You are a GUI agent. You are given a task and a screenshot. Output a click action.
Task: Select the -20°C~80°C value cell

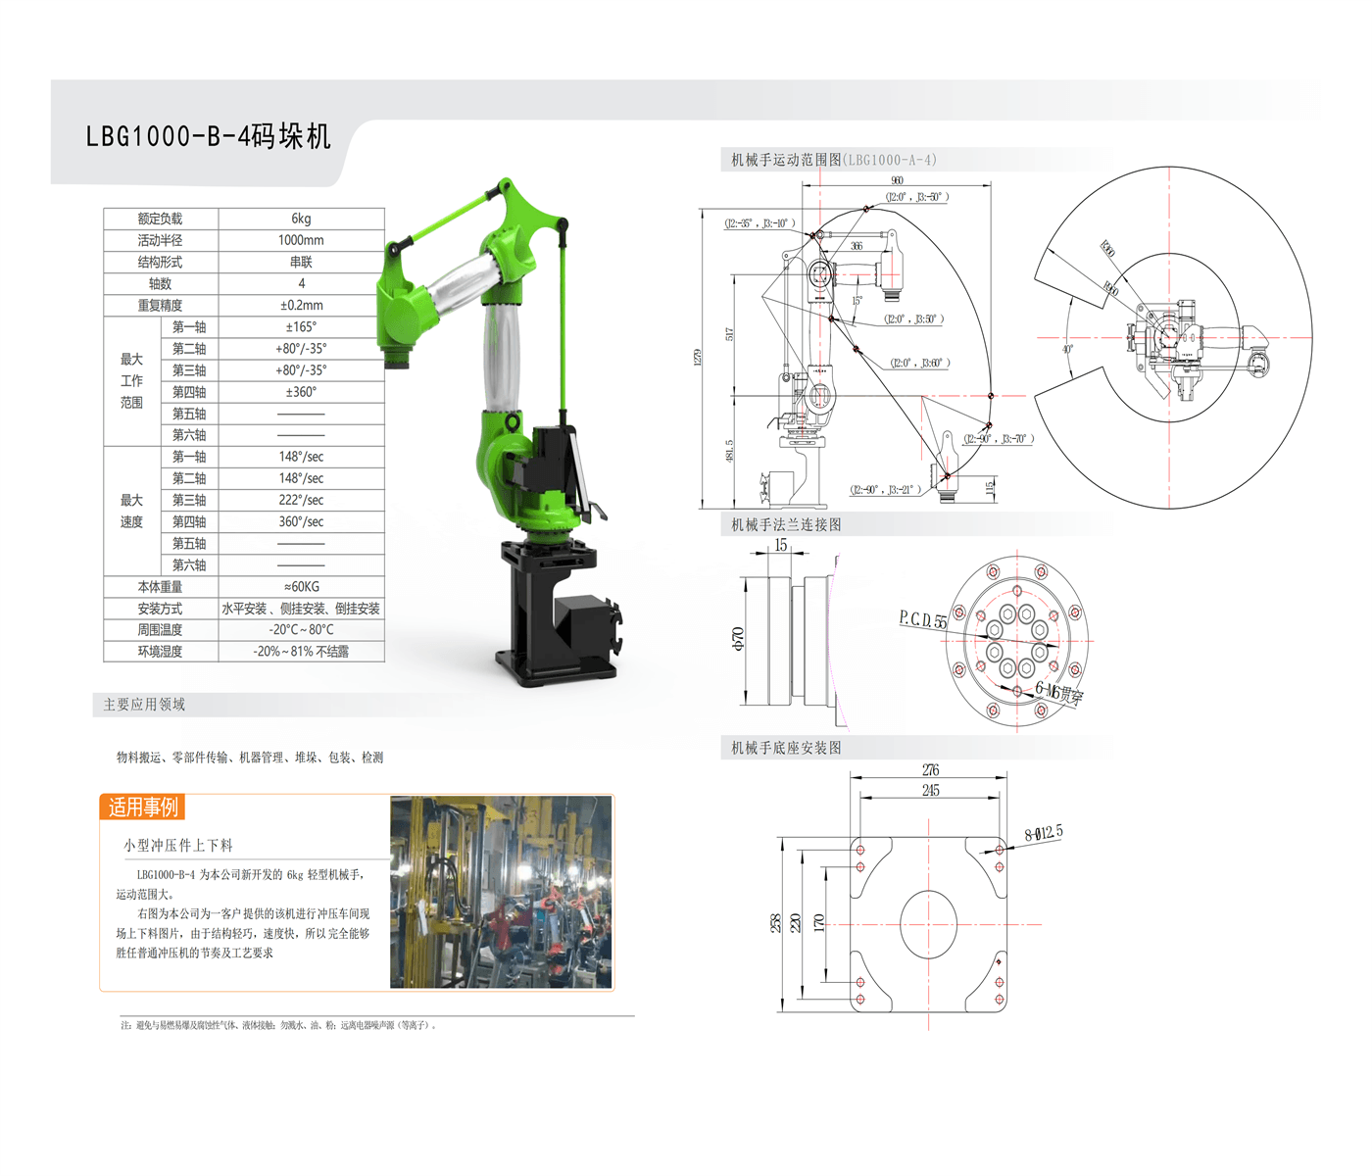[301, 630]
